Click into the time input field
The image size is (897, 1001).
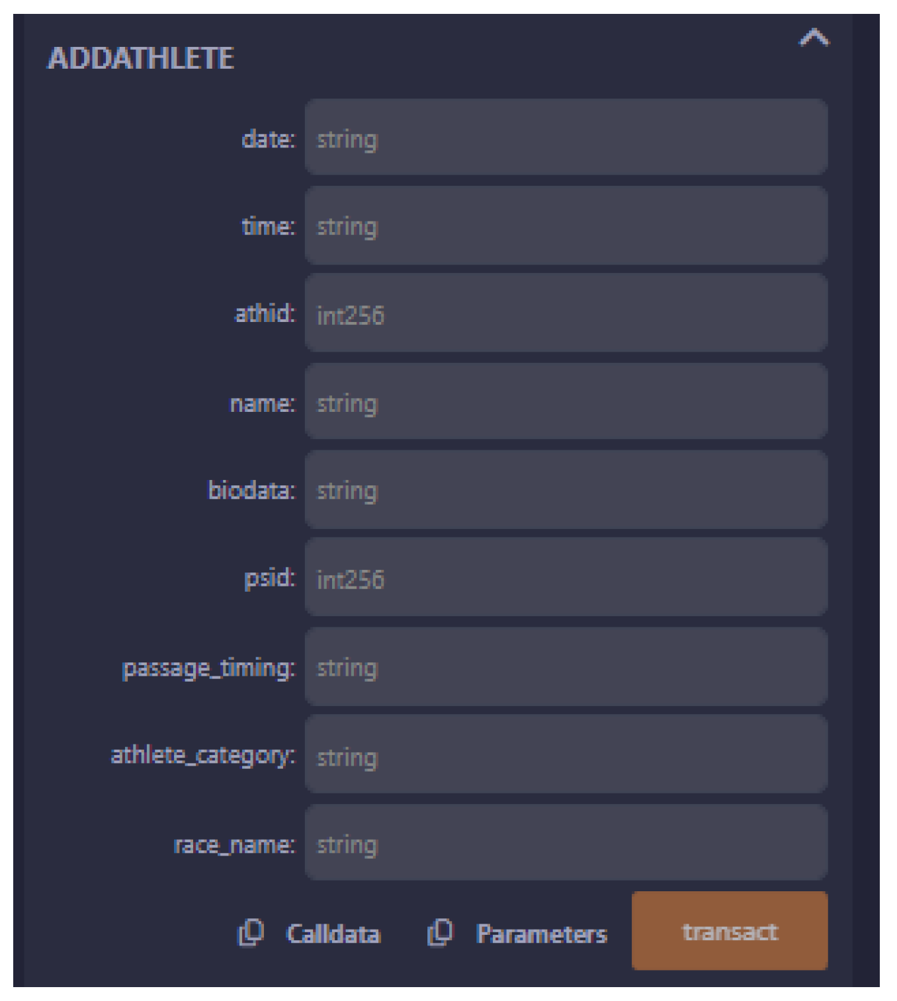[x=566, y=226]
